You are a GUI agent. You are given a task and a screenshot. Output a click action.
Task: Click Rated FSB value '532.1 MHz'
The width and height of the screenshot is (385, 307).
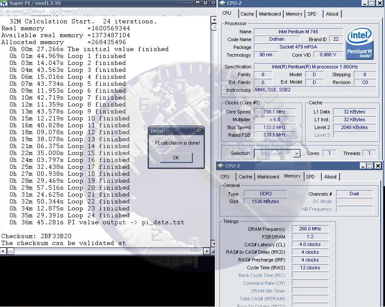click(274, 135)
